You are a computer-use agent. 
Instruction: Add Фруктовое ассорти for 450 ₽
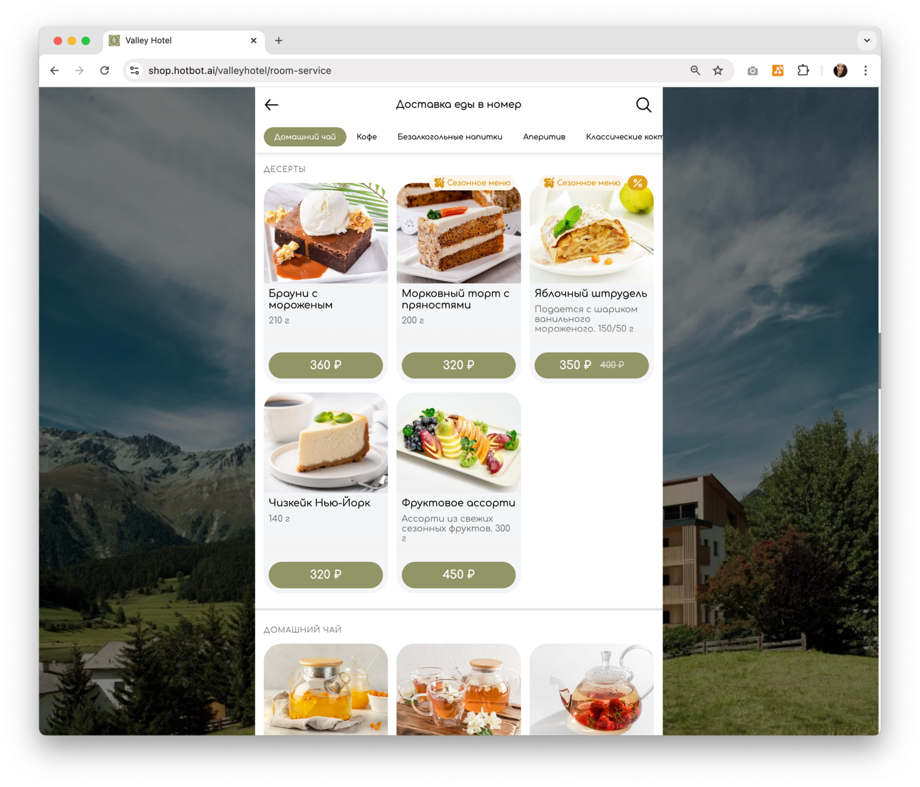click(x=458, y=575)
